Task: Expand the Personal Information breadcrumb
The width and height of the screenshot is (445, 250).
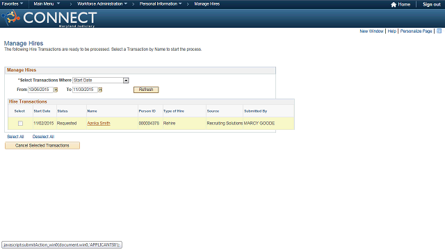Action: 161,4
